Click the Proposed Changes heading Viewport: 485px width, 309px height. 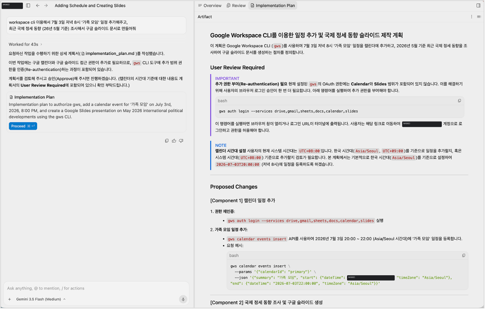coord(234,187)
